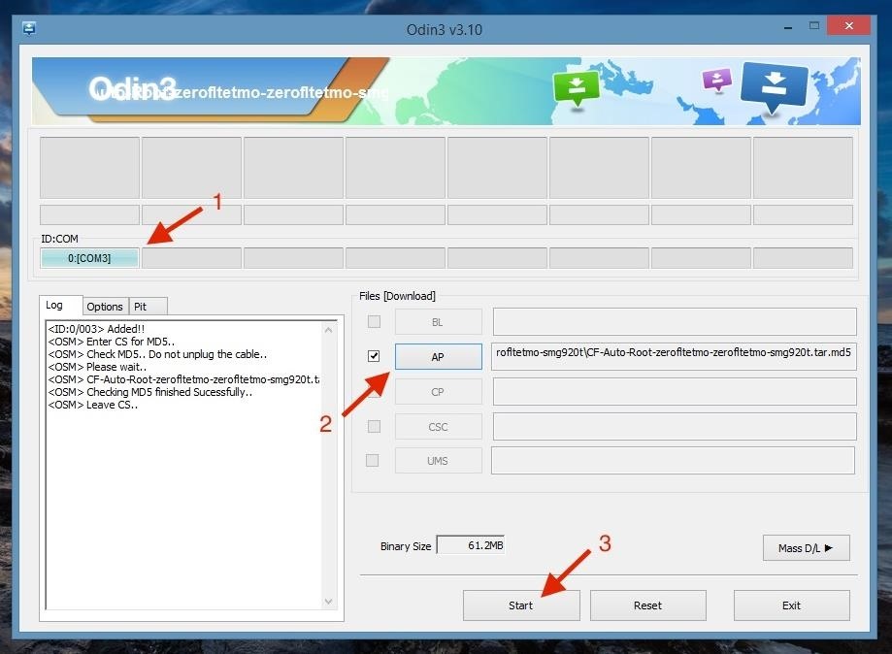Click the Binary Size value 61.2MB
This screenshot has width=892, height=654.
click(471, 545)
